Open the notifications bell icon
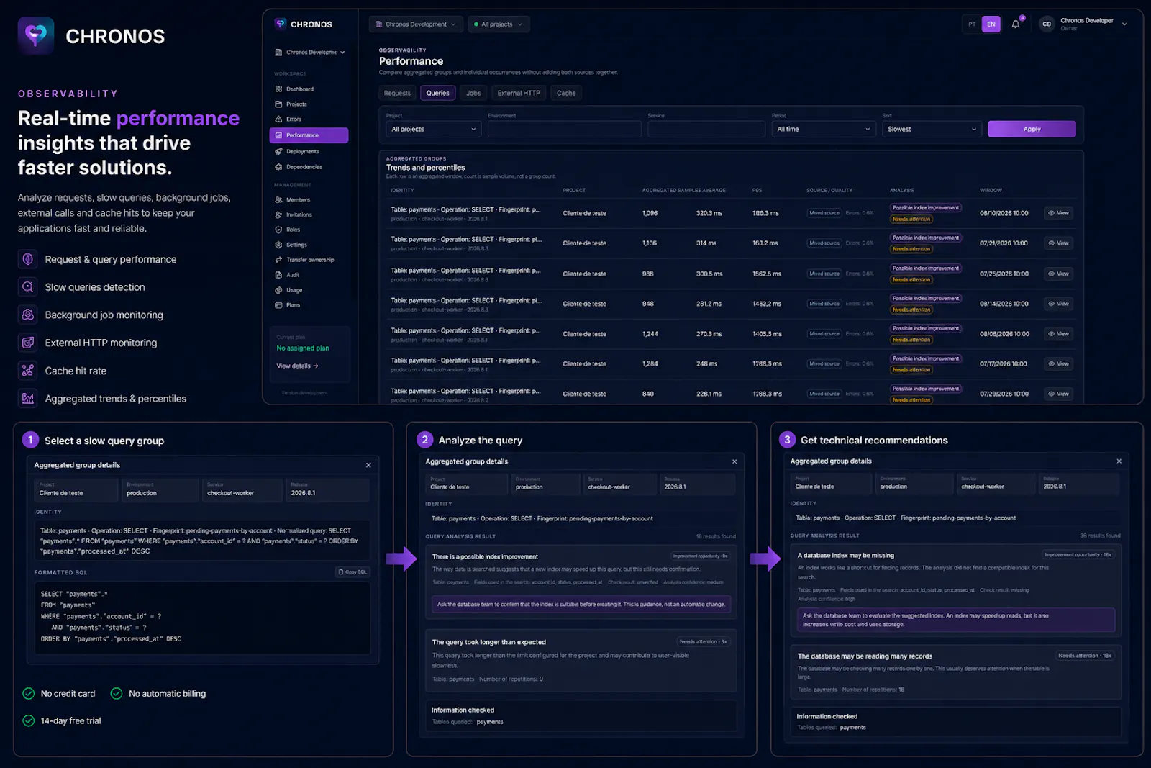Screen dimensions: 1151x768 point(1016,24)
